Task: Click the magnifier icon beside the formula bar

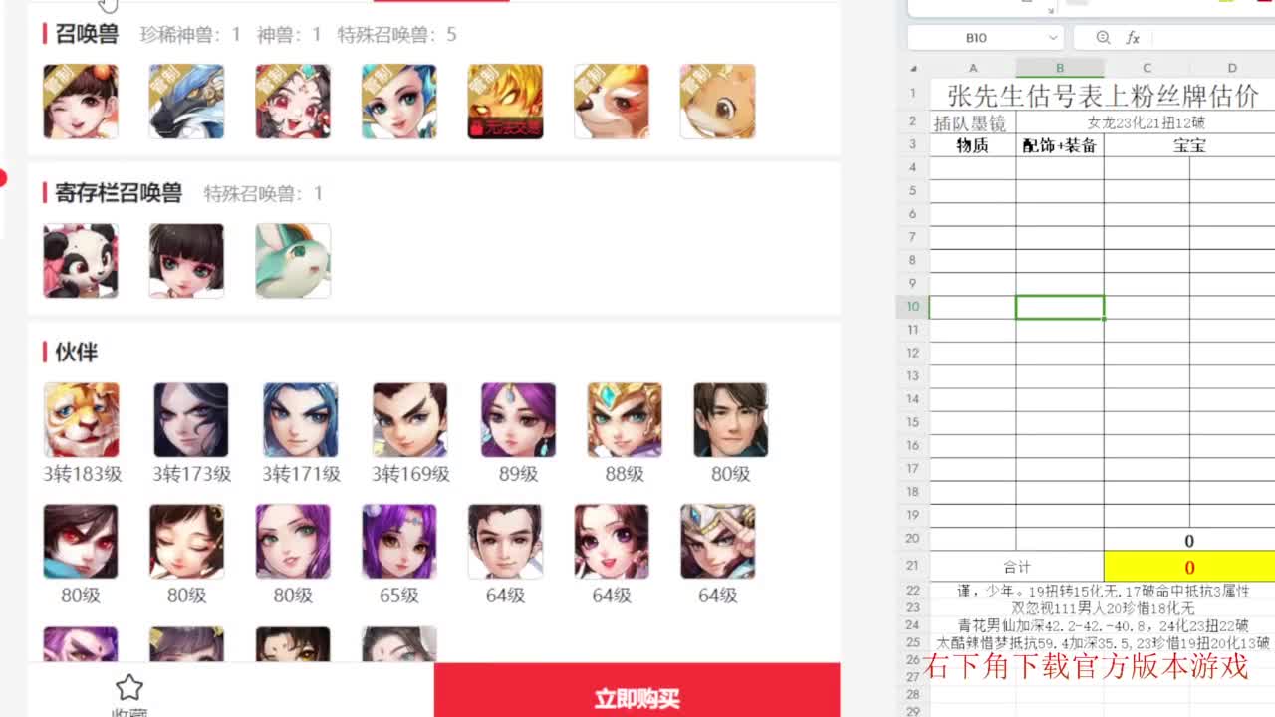Action: [x=1103, y=38]
